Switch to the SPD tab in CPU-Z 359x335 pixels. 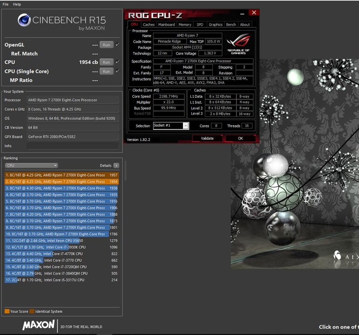coord(200,25)
